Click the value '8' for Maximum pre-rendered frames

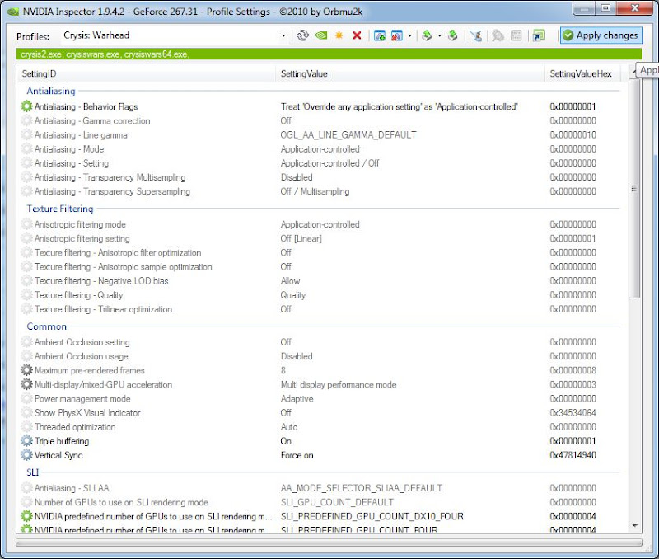click(283, 370)
